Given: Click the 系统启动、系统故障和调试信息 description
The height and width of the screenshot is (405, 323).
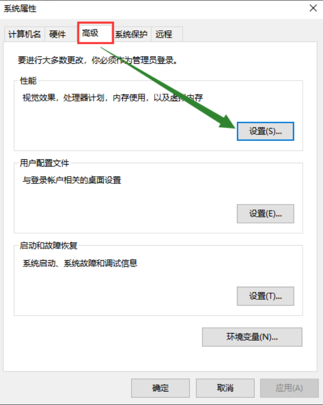Looking at the screenshot, I should (80, 263).
